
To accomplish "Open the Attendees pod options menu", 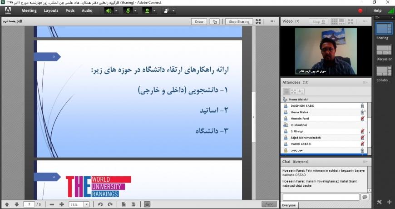I will [365, 82].
